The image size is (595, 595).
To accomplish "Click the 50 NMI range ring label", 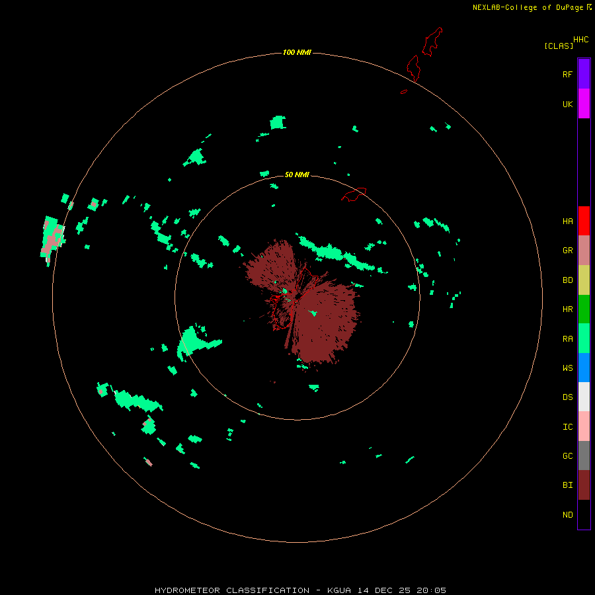I will tap(297, 175).
